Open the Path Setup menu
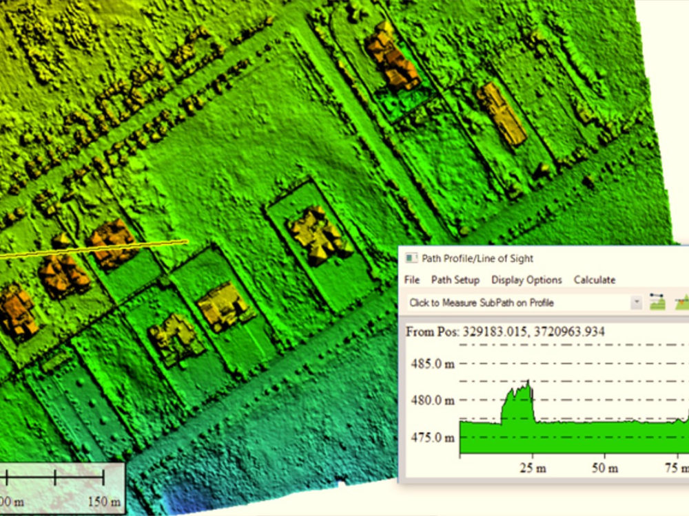The image size is (689, 516). click(x=454, y=280)
